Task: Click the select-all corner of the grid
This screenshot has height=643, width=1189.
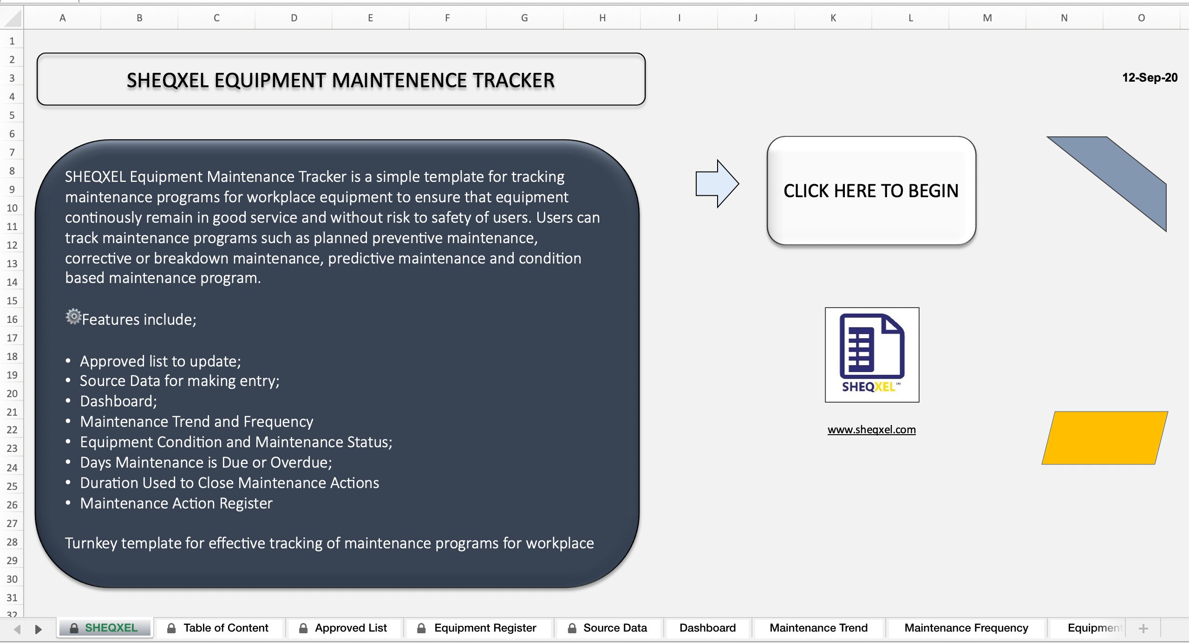Action: click(x=12, y=18)
